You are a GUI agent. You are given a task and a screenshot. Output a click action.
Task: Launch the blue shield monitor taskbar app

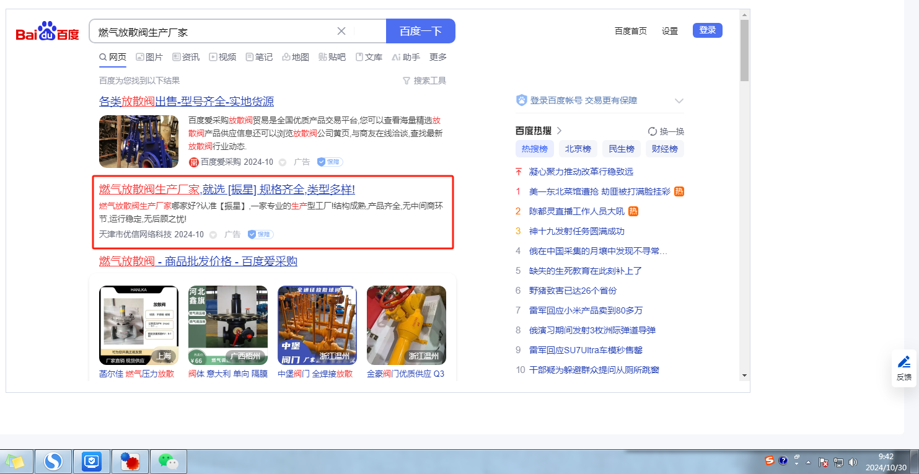point(92,461)
